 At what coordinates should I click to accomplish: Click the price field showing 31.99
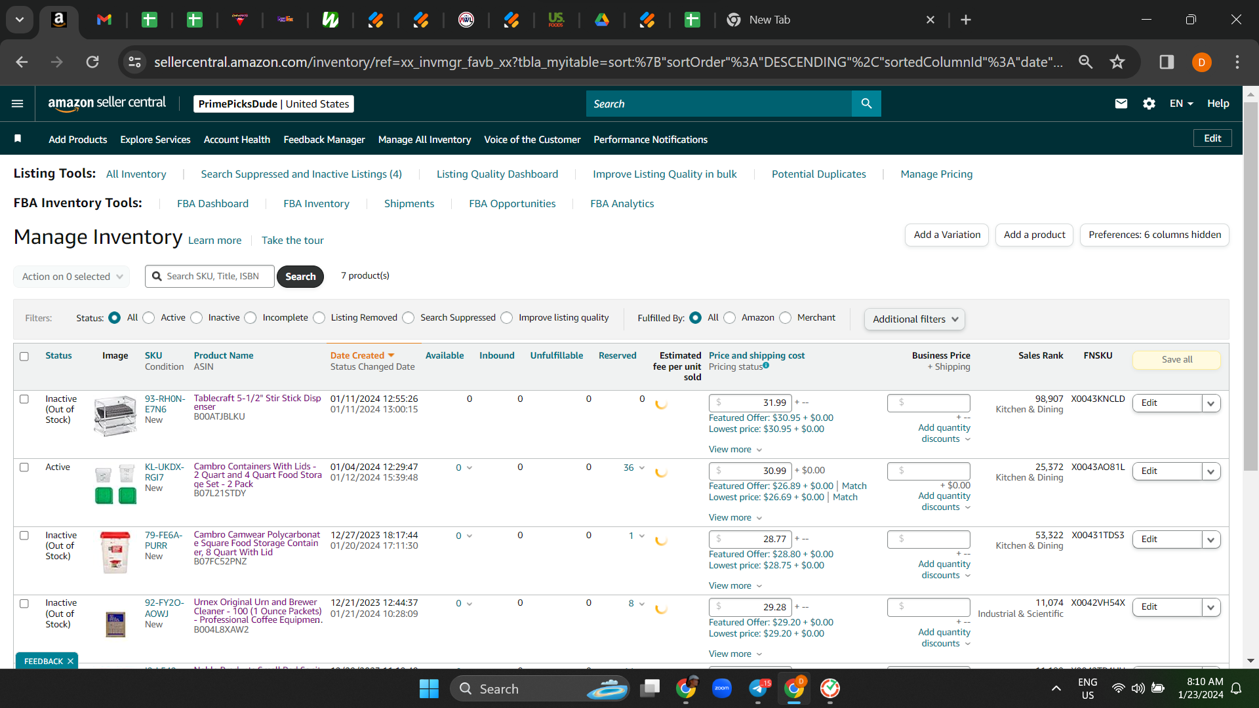(x=751, y=403)
